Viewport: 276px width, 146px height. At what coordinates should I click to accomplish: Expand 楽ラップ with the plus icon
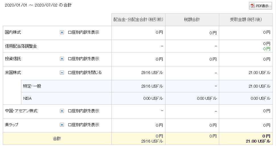[62, 125]
